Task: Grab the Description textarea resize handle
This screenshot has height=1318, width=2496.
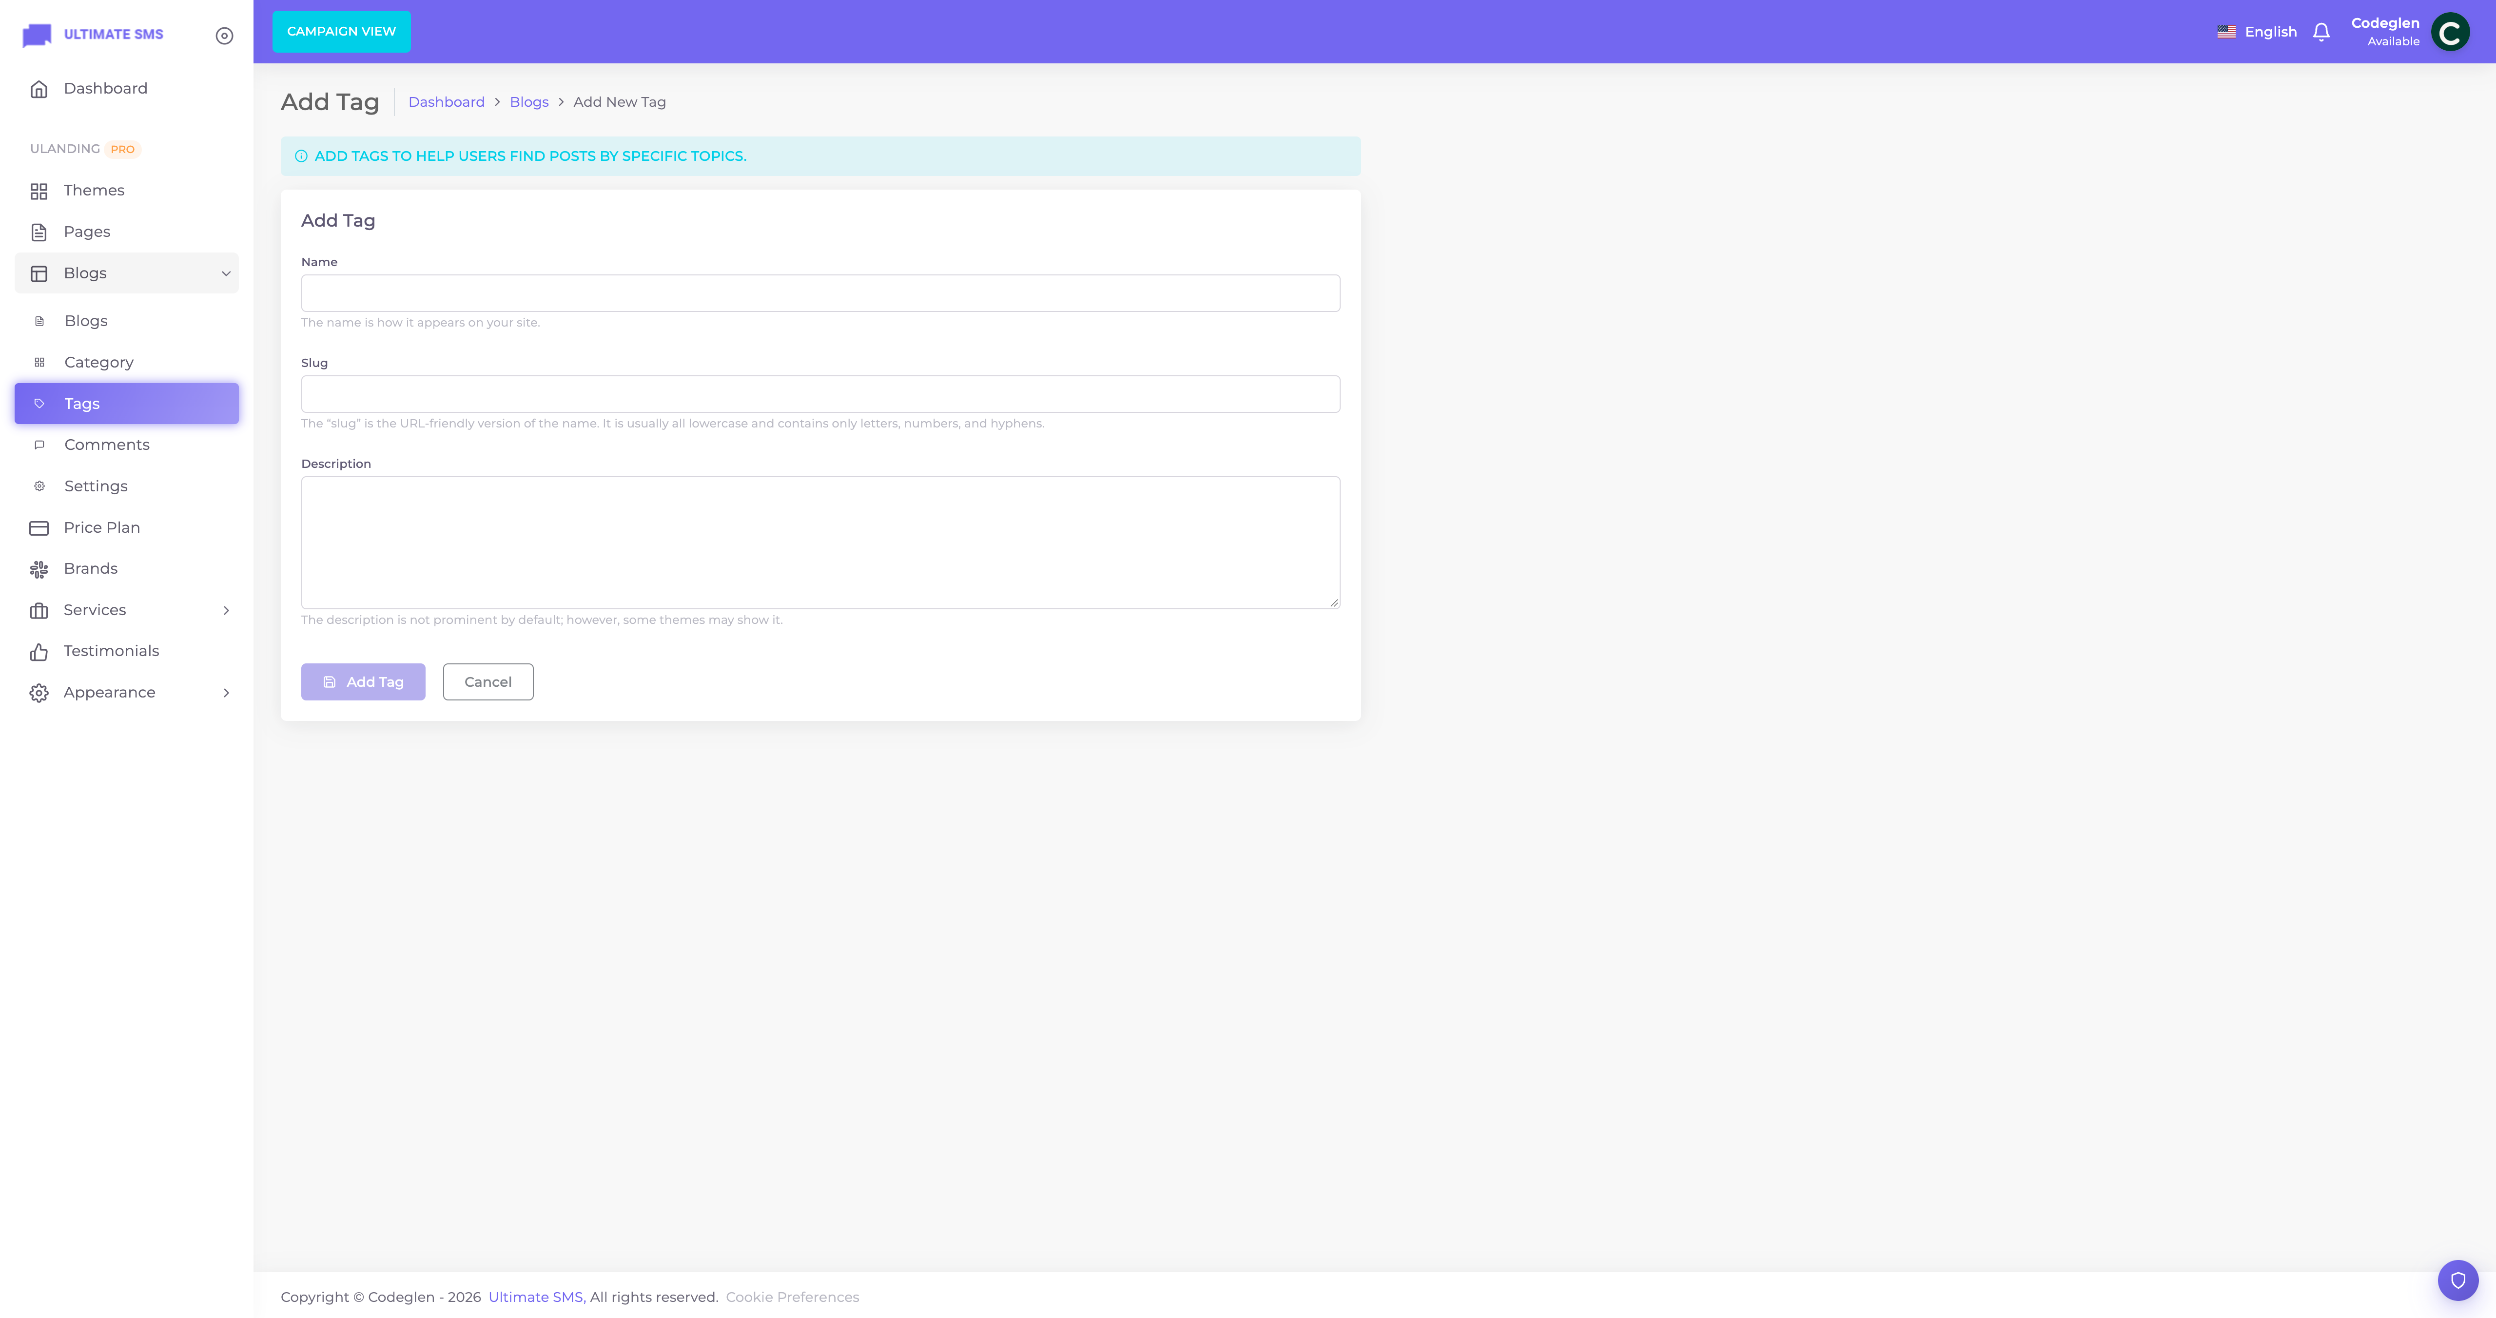Action: pyautogui.click(x=1334, y=603)
